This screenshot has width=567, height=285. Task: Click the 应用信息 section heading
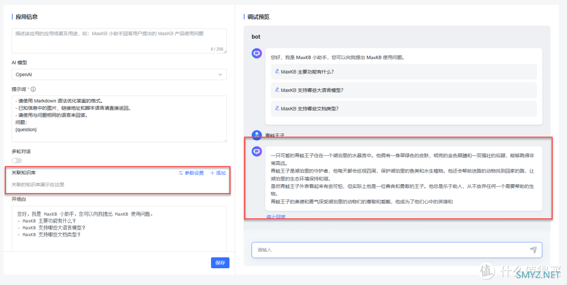coord(27,17)
